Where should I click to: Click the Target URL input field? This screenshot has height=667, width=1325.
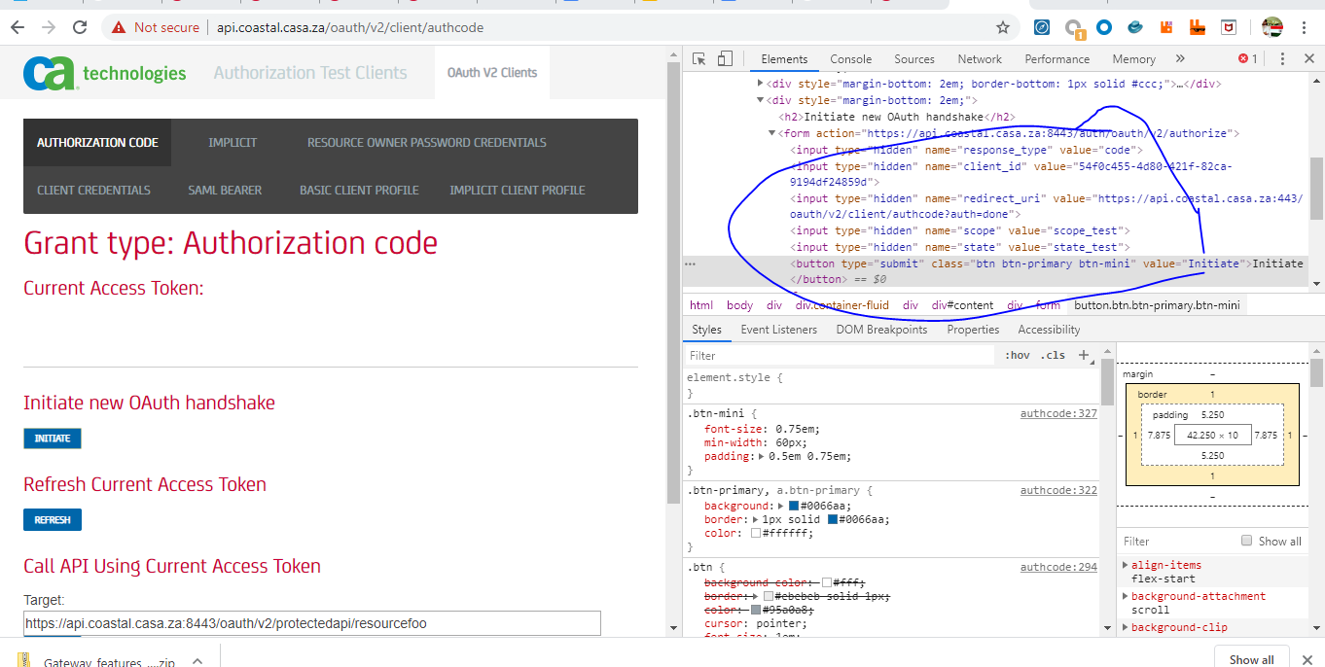pyautogui.click(x=311, y=623)
